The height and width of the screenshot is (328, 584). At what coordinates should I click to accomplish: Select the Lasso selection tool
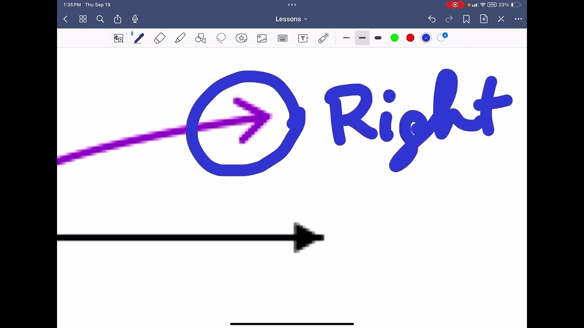221,38
